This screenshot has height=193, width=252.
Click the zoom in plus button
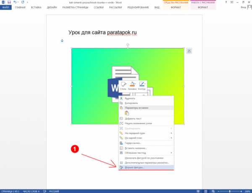pos(241,191)
